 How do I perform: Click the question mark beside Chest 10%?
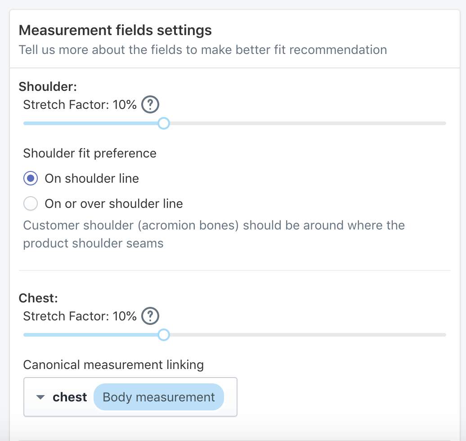point(151,316)
